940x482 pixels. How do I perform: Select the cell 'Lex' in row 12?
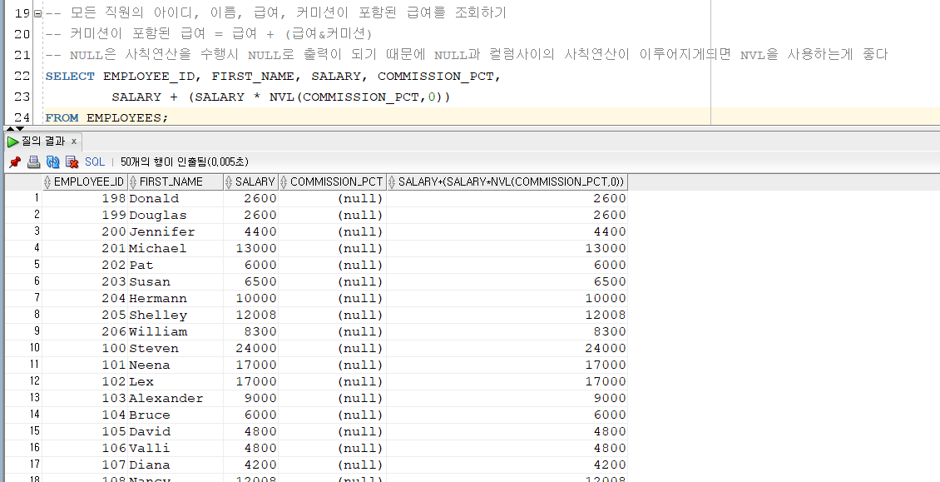[175, 381]
